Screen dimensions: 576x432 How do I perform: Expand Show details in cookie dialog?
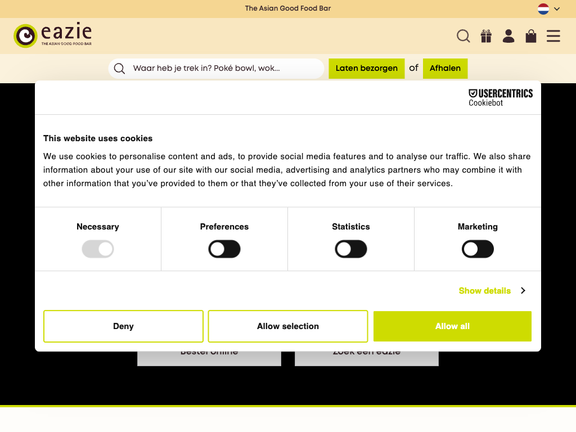[x=492, y=291]
